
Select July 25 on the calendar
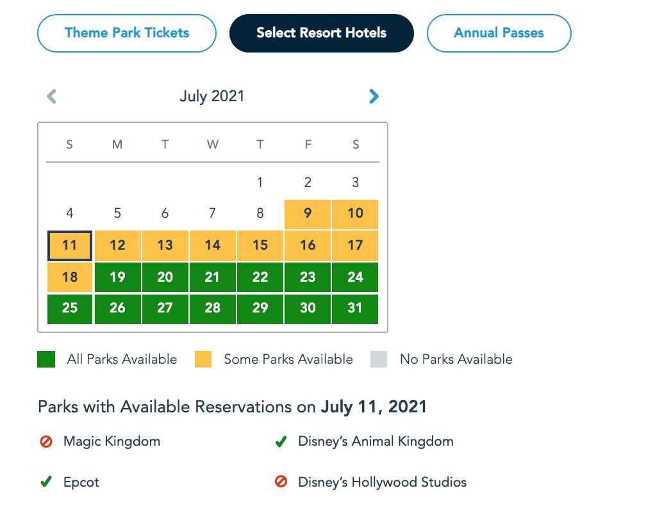coord(70,309)
